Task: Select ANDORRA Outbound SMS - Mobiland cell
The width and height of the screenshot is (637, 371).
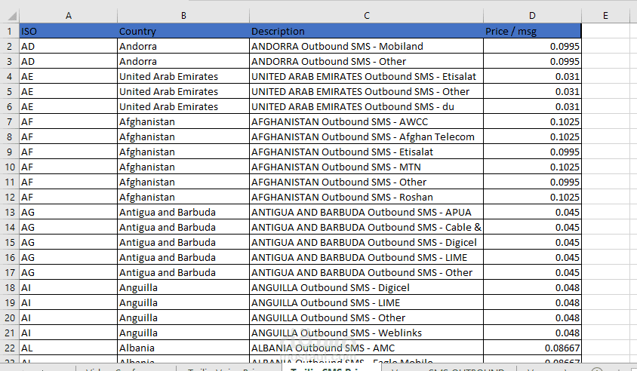Action: [x=367, y=46]
